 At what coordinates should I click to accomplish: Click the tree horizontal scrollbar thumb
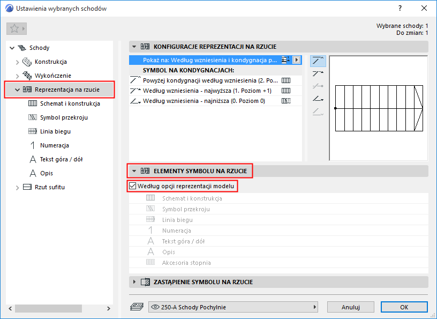[49, 308]
